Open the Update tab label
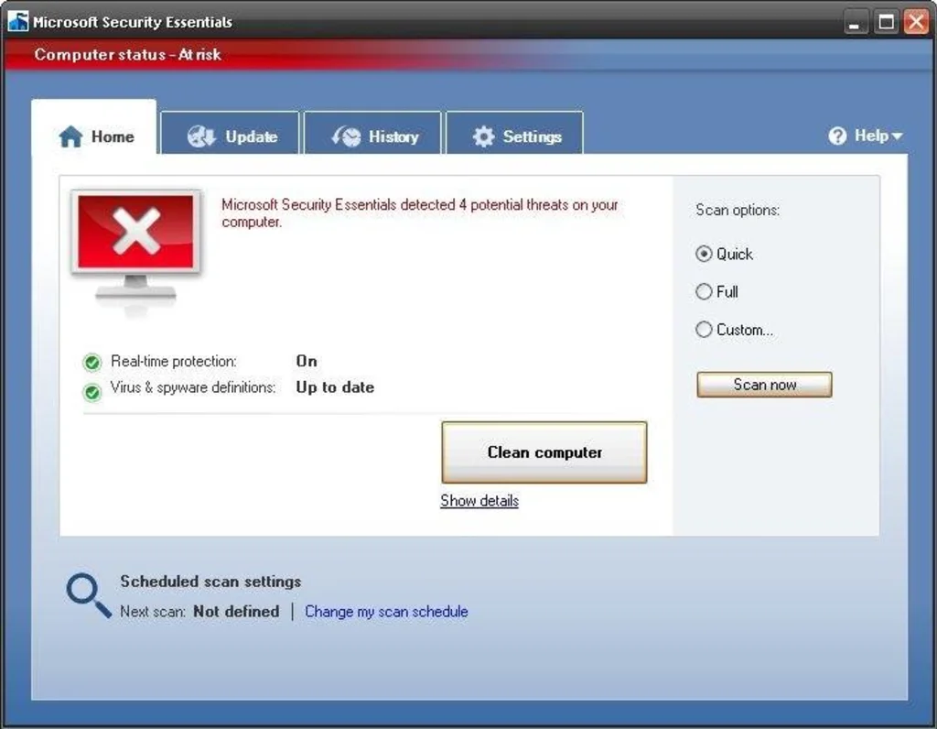Image resolution: width=937 pixels, height=729 pixels. click(252, 136)
